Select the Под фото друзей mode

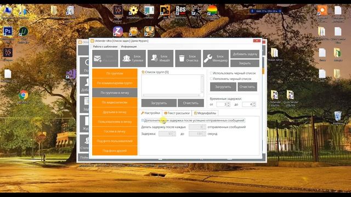click(115, 151)
